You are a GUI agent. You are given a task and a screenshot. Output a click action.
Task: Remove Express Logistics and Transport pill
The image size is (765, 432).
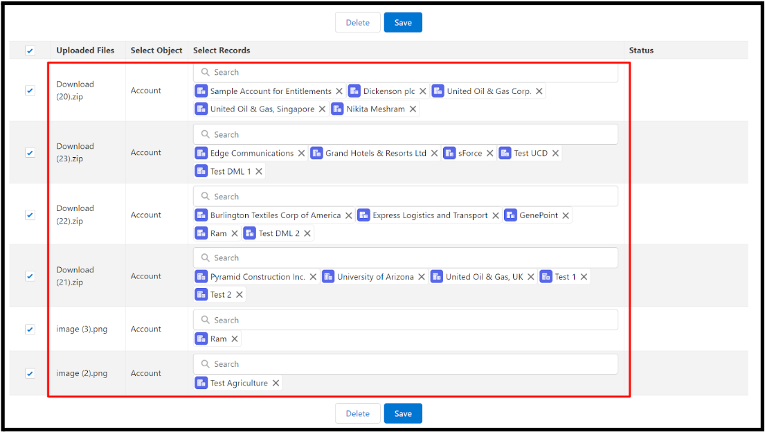496,215
